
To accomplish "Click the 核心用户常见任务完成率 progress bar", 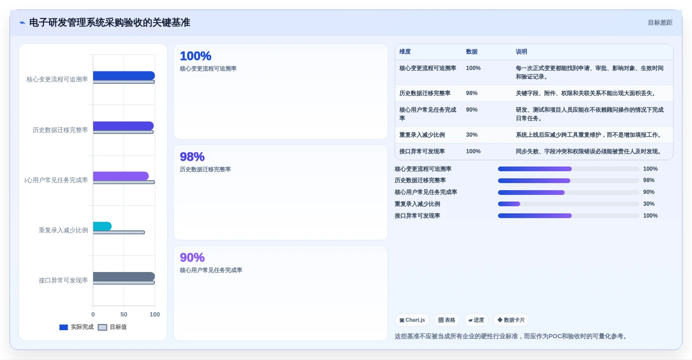I will click(568, 192).
